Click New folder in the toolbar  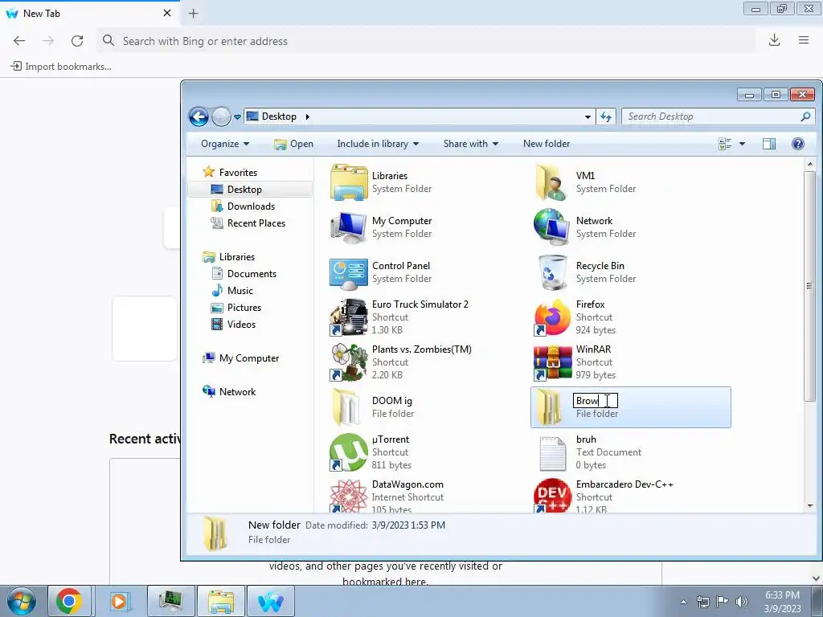coord(547,144)
